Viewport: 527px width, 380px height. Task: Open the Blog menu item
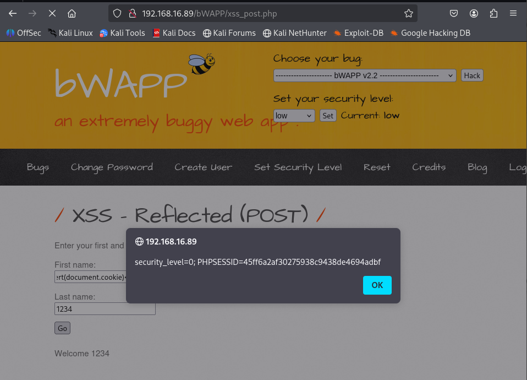pyautogui.click(x=477, y=167)
